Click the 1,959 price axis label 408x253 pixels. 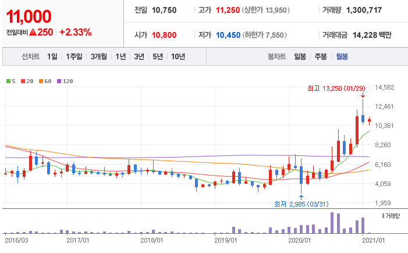[383, 203]
